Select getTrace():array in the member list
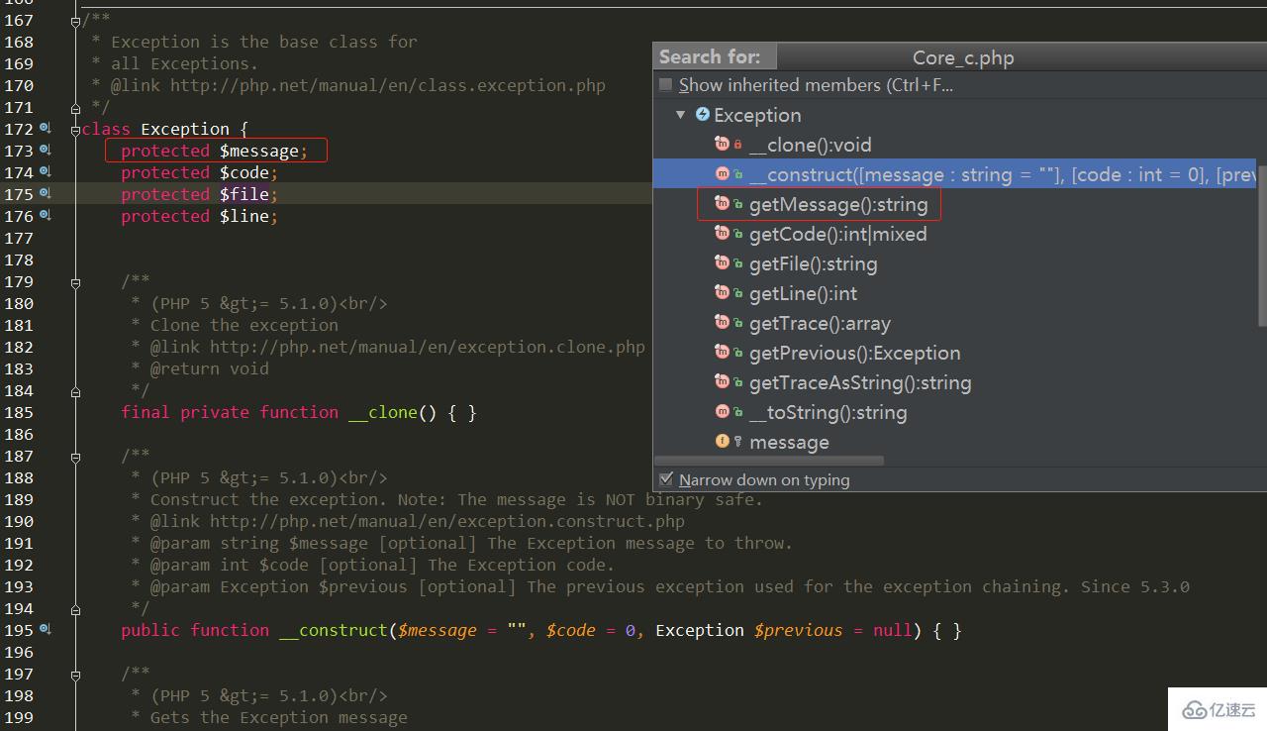This screenshot has height=731, width=1267. (821, 324)
